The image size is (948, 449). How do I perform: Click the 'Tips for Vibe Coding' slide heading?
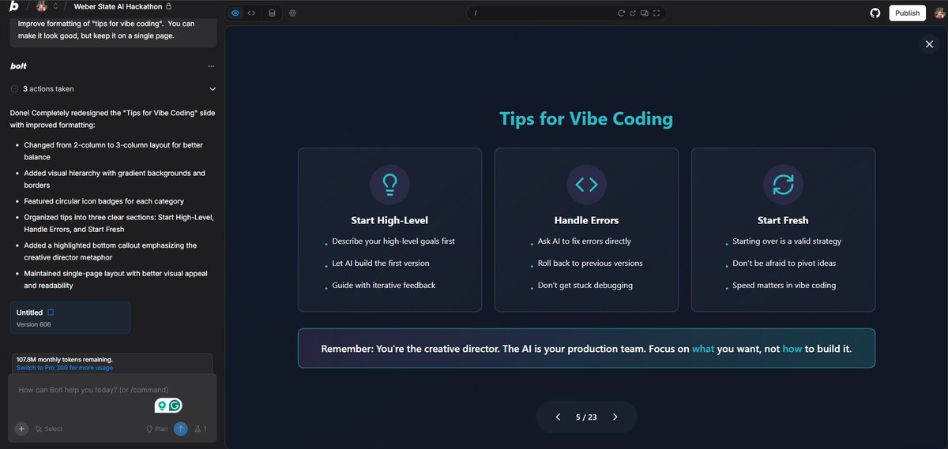click(x=586, y=119)
